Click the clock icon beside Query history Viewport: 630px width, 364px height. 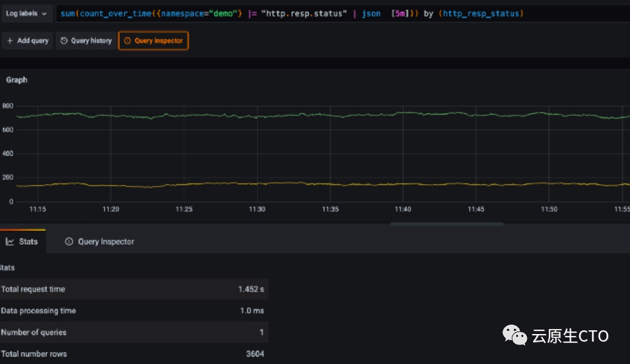coord(64,41)
